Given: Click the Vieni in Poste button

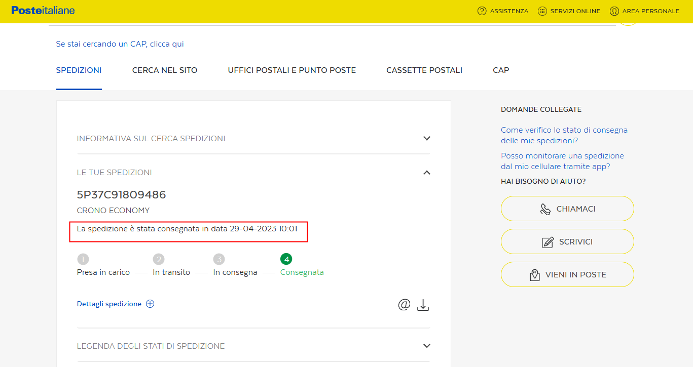Looking at the screenshot, I should tap(567, 275).
